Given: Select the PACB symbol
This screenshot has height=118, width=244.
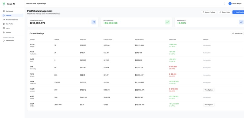Looking at the screenshot, I should tap(31, 52).
